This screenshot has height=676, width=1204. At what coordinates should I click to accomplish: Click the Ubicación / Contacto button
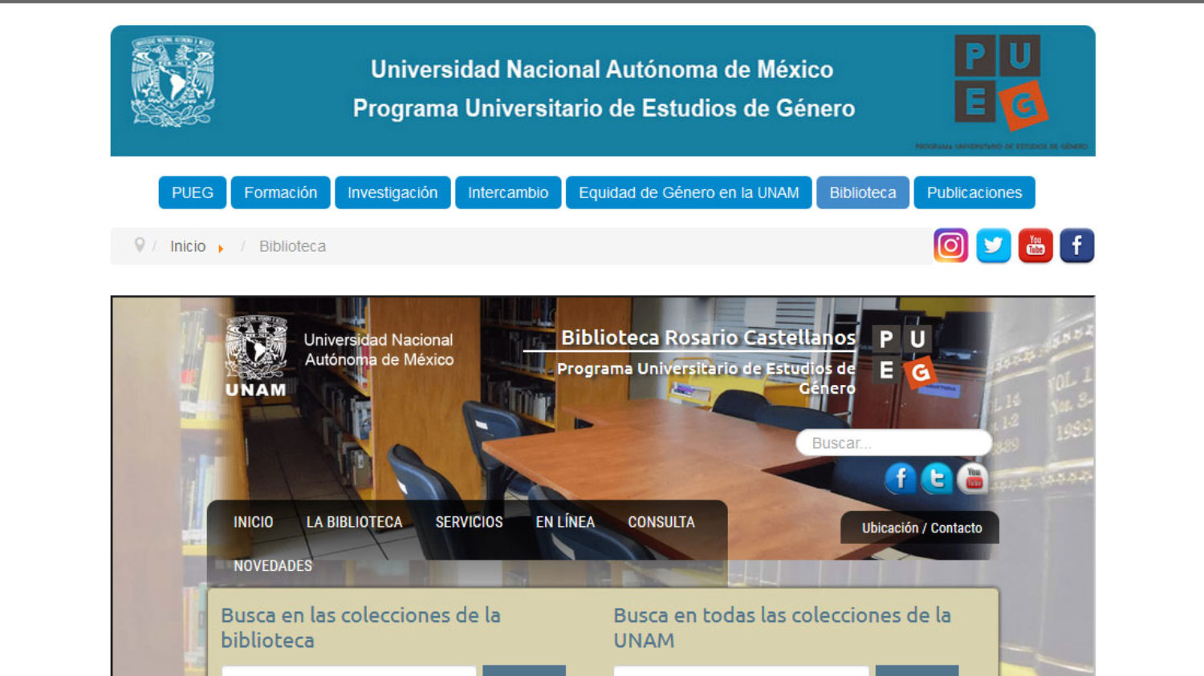click(921, 528)
